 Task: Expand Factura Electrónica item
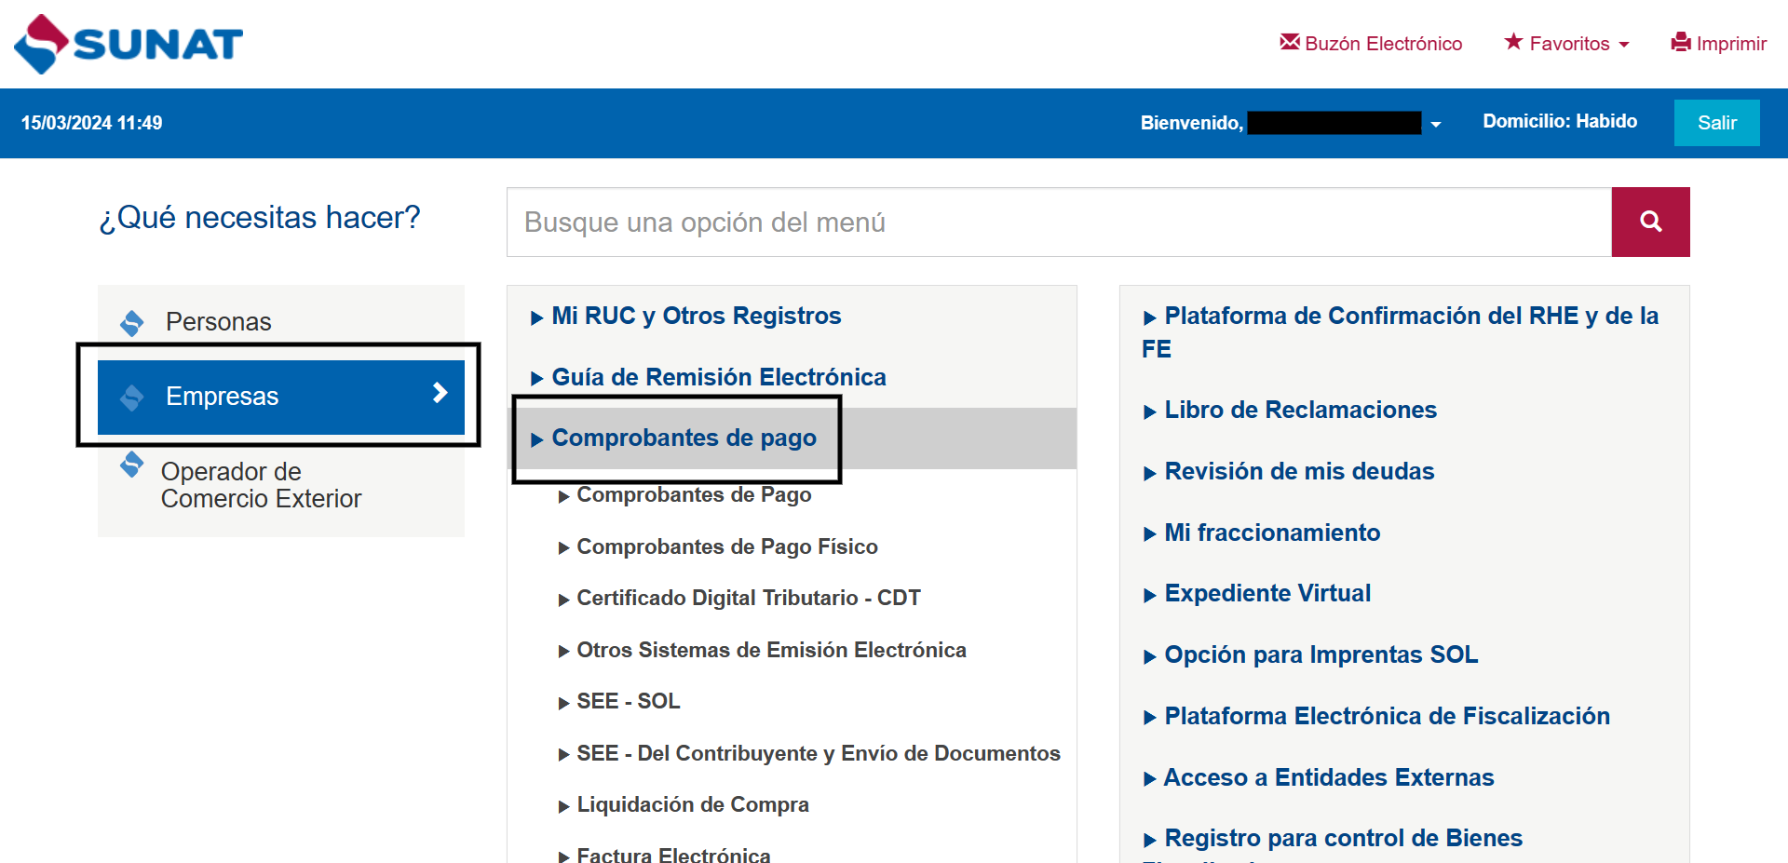coord(665,856)
